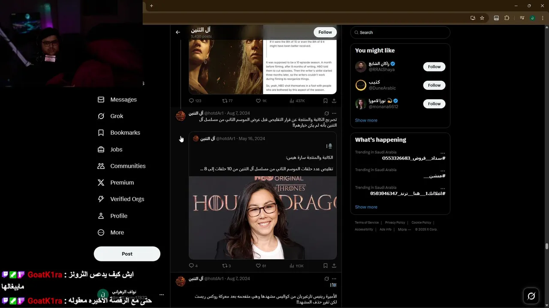This screenshot has width=549, height=308.
Task: Open the Chrome profile avatar
Action: [532, 18]
